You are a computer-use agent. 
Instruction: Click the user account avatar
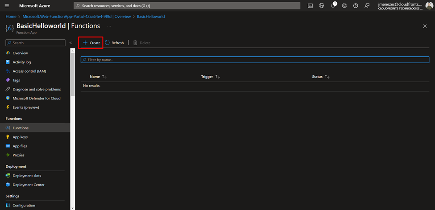pos(429,5)
